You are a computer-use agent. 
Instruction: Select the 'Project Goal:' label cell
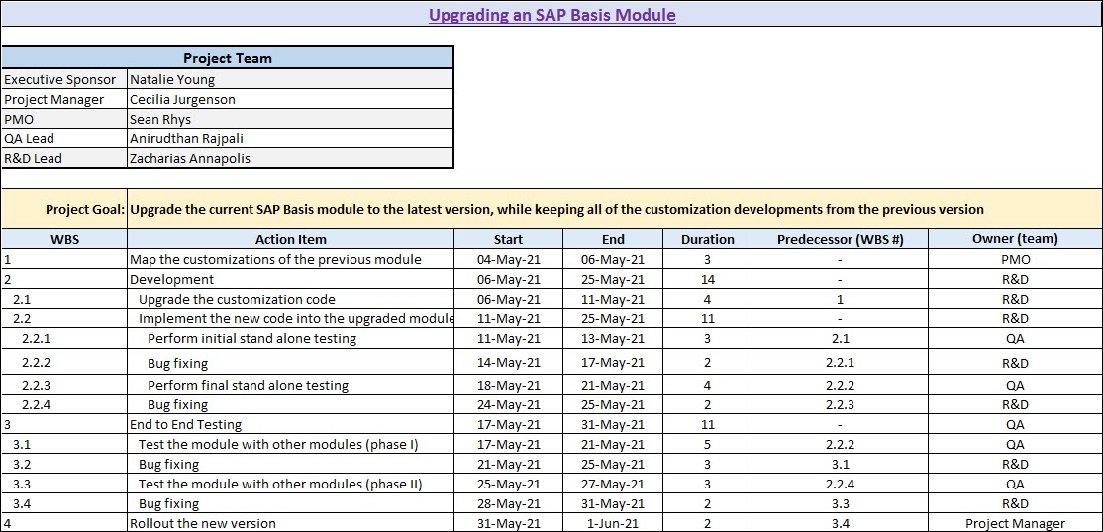pyautogui.click(x=64, y=209)
